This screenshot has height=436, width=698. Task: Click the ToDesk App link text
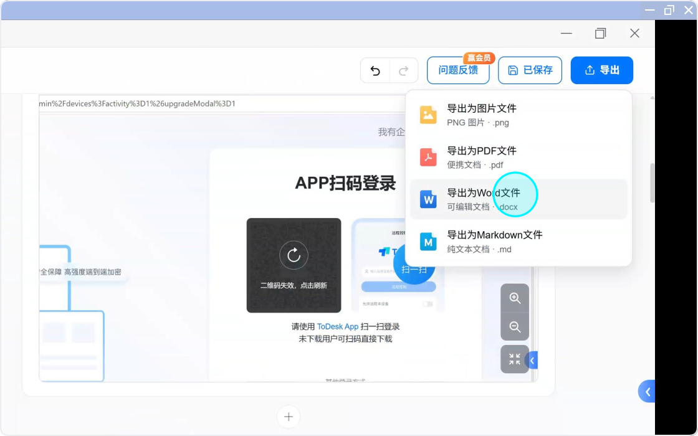click(337, 326)
